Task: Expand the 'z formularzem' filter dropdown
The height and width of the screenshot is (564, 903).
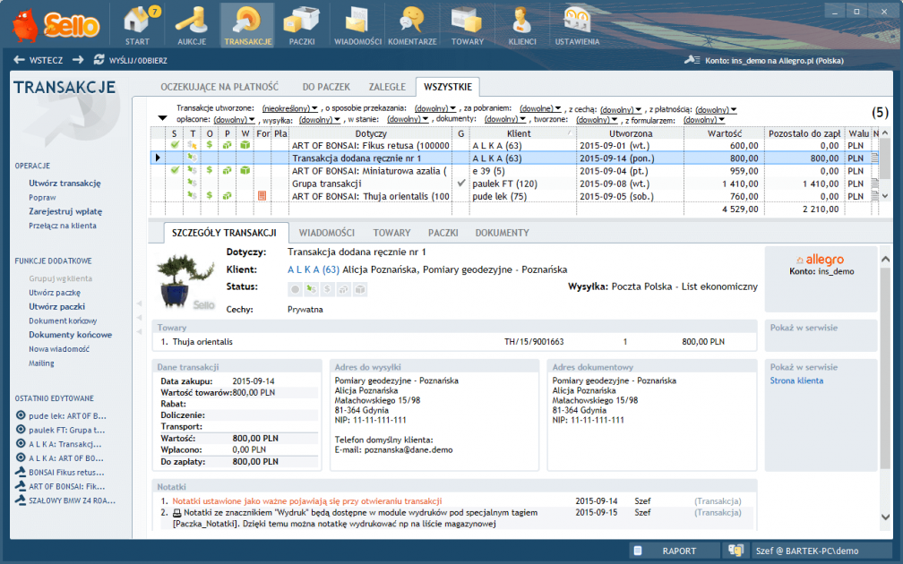Action: pos(704,119)
